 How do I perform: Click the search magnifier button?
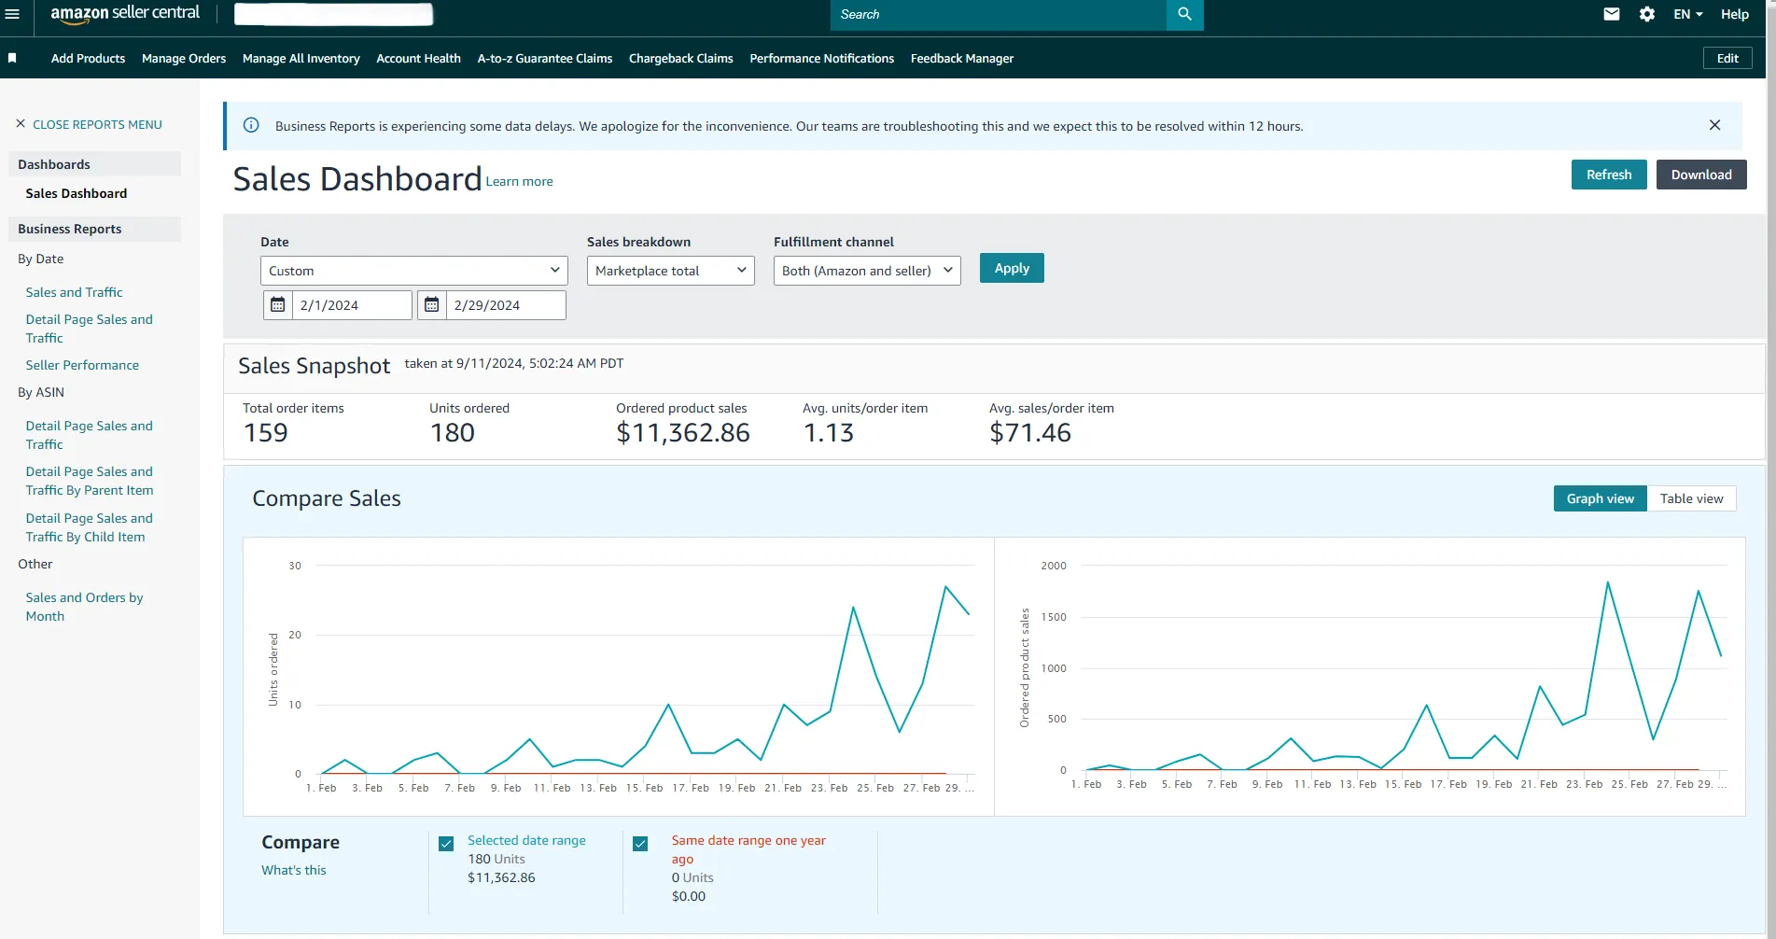1184,14
